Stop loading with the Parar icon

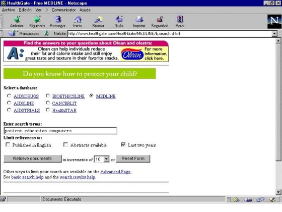pyautogui.click(x=180, y=19)
